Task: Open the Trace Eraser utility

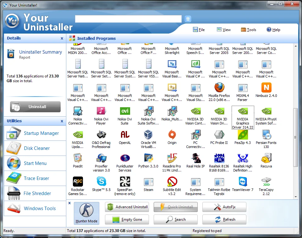Action: [35, 178]
